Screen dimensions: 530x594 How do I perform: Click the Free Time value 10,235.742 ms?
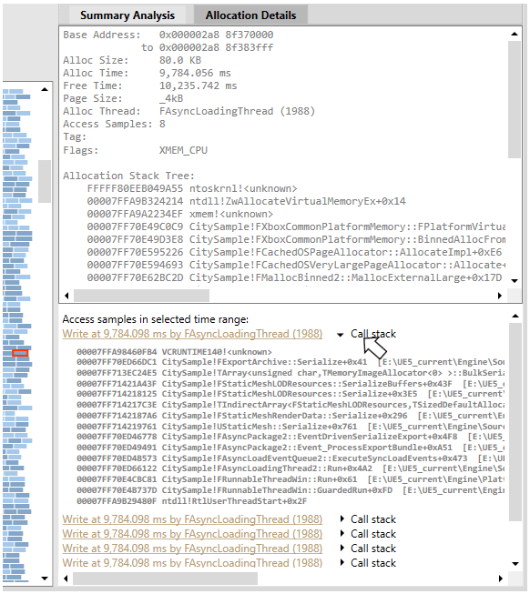point(198,86)
